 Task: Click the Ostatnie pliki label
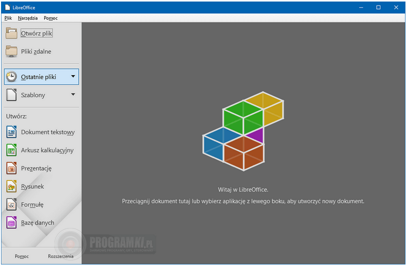tap(38, 77)
